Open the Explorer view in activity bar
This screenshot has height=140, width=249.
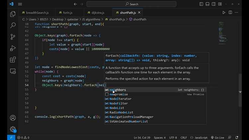coord(13,14)
